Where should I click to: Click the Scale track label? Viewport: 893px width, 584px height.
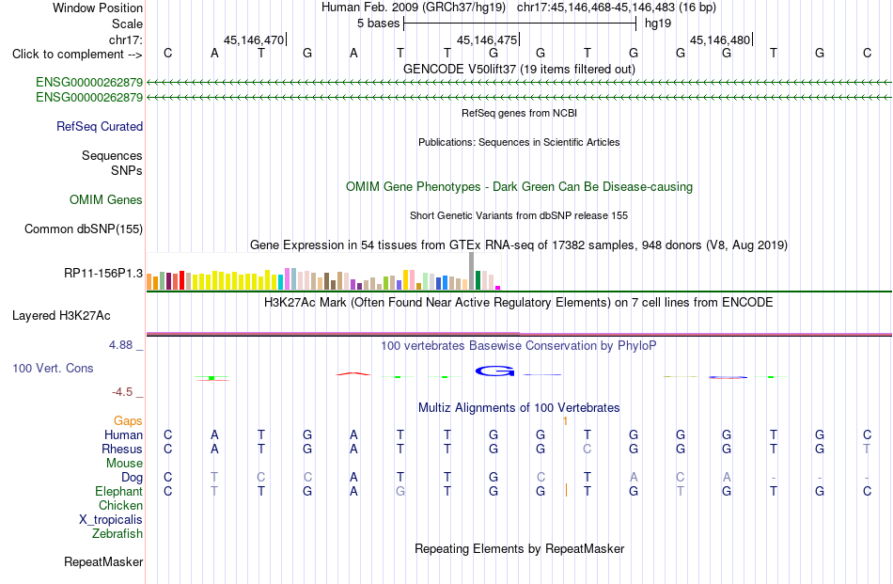(x=127, y=24)
